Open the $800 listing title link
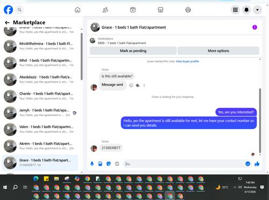Screen dimensions: 269x200 click(x=122, y=43)
